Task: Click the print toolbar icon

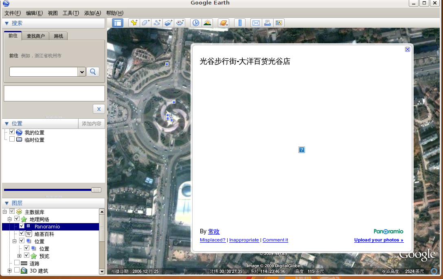Action: [x=267, y=23]
